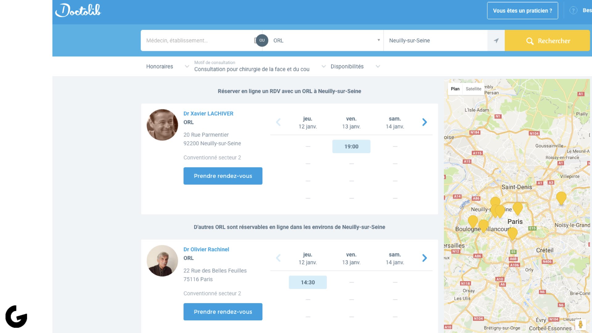592x333 pixels.
Task: Click the Vous êtes un praticien button
Action: pos(522,10)
